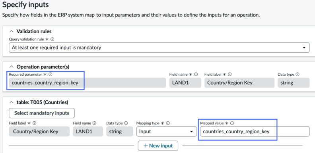The height and width of the screenshot is (153, 315).
Task: Click info icon beside Mapped value
Action: 232,123
